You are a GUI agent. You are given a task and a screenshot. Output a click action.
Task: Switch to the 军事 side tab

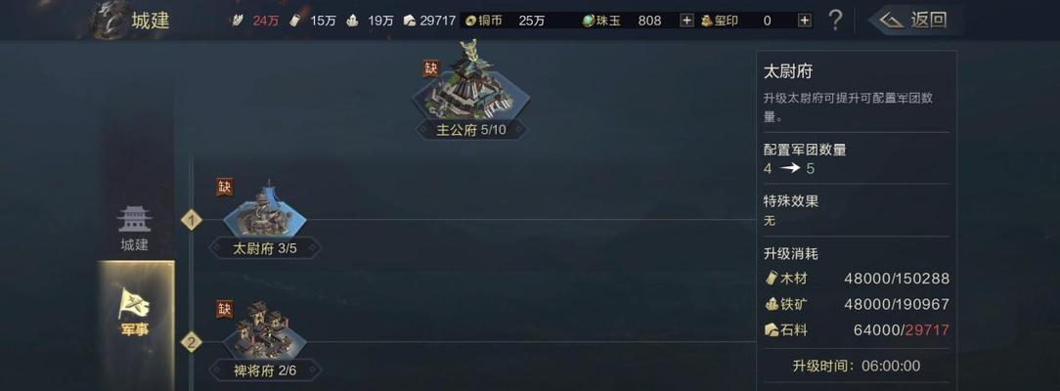pos(135,313)
